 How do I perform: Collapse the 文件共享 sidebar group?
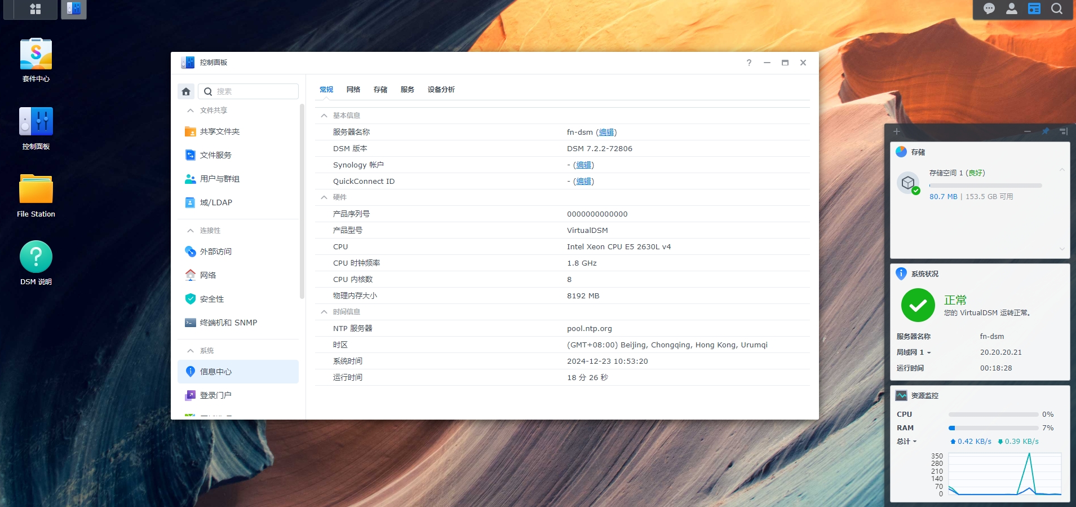pos(191,111)
